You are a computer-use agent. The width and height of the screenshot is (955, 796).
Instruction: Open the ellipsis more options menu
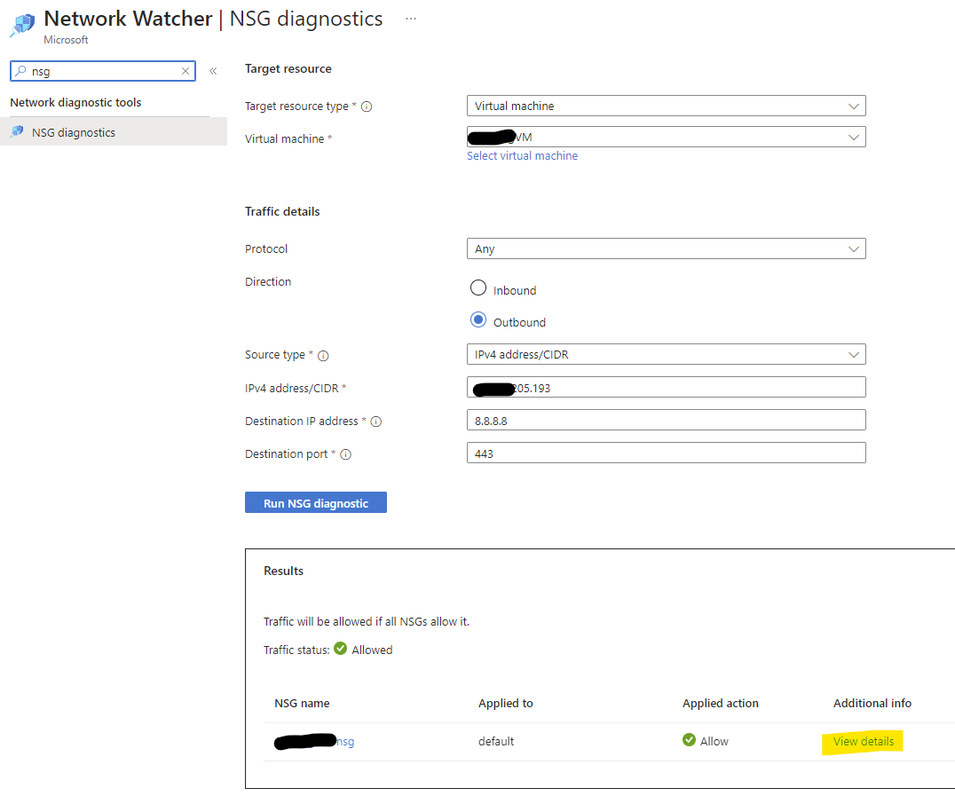411,19
